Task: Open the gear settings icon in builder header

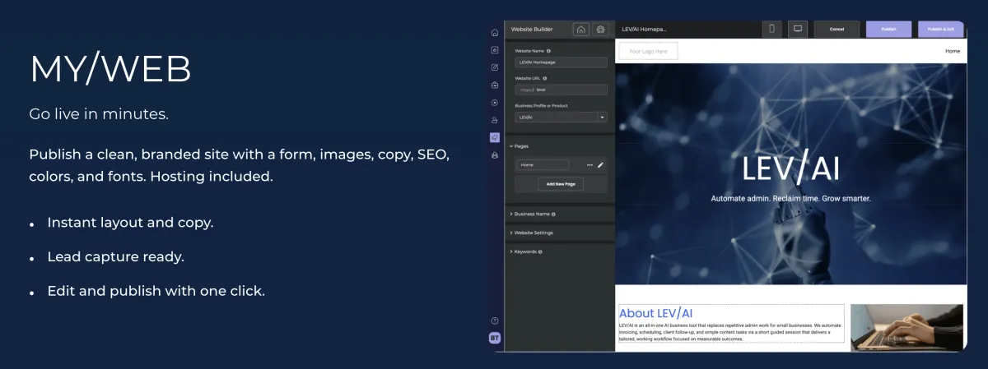Action: pyautogui.click(x=601, y=29)
